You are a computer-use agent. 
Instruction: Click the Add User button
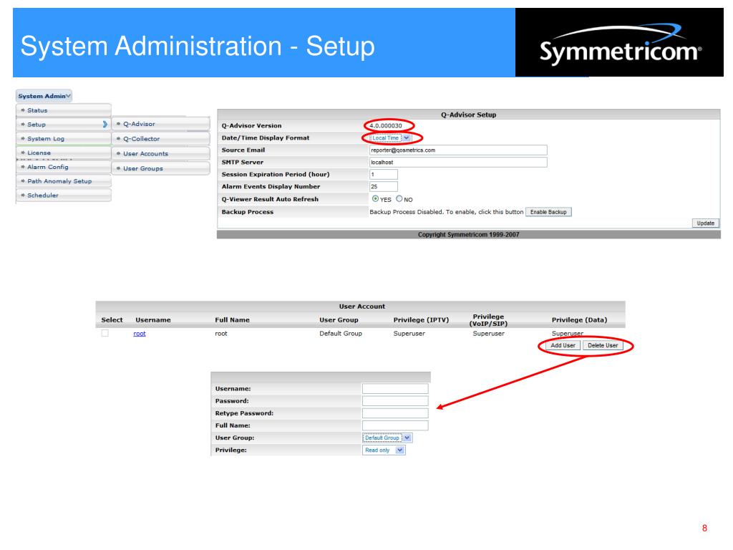tap(563, 345)
